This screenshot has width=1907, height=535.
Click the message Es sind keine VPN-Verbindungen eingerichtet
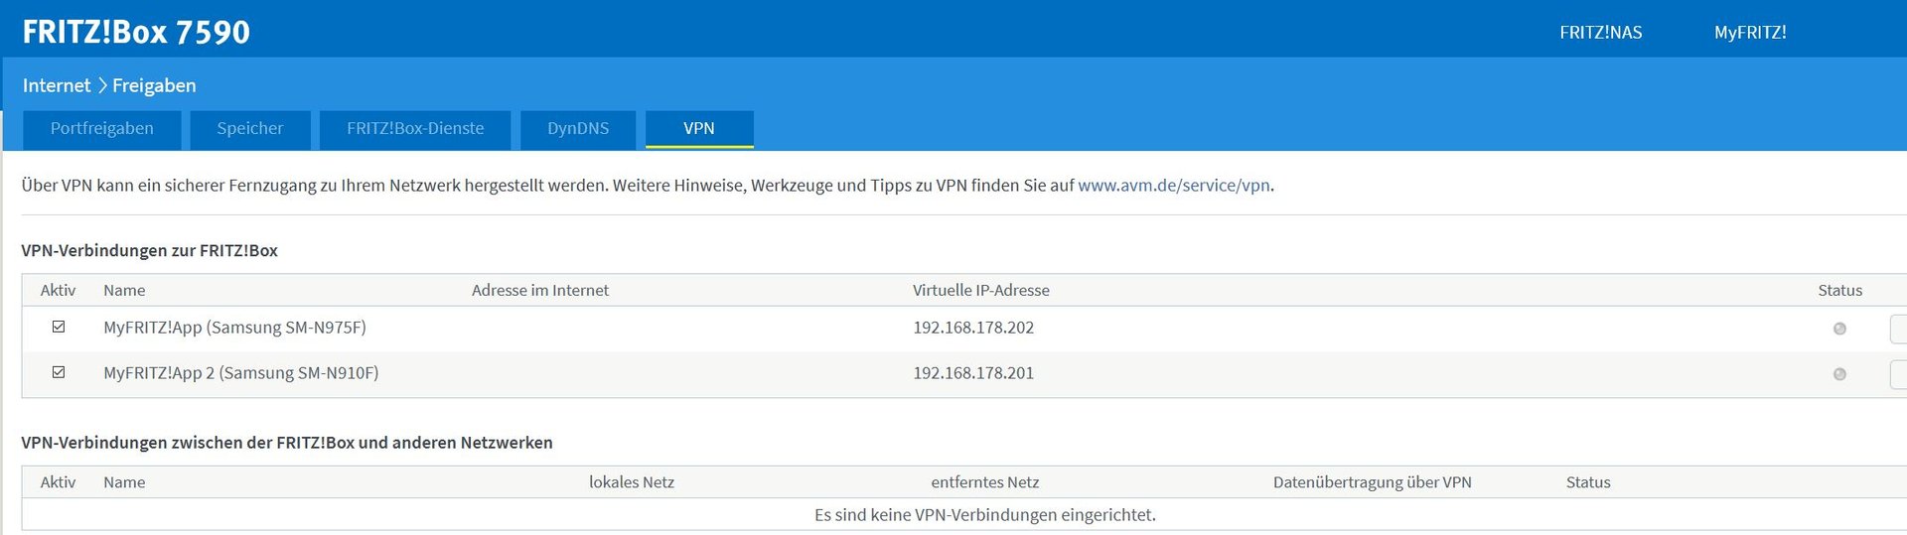pos(985,515)
